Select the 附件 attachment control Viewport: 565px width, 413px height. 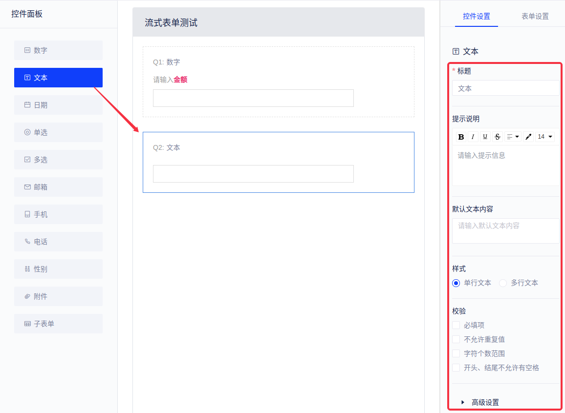tap(58, 296)
